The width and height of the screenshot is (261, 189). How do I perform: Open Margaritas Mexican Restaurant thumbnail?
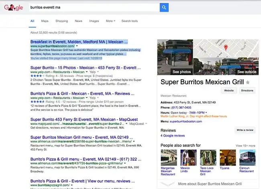click(x=169, y=158)
